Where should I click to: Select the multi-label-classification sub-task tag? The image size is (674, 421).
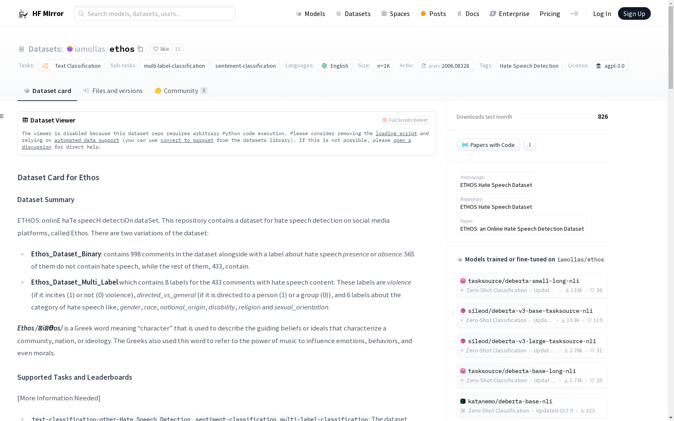[174, 66]
